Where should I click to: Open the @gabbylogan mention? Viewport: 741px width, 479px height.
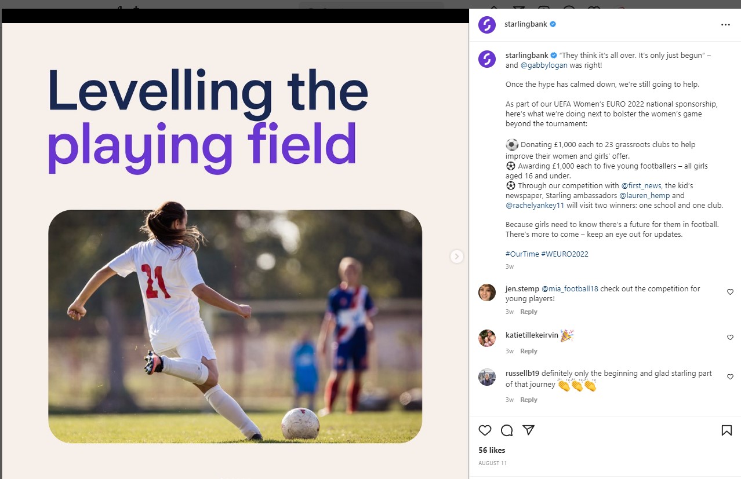pos(544,65)
